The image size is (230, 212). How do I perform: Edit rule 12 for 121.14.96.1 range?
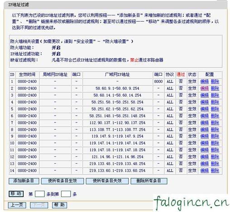(x=205, y=157)
